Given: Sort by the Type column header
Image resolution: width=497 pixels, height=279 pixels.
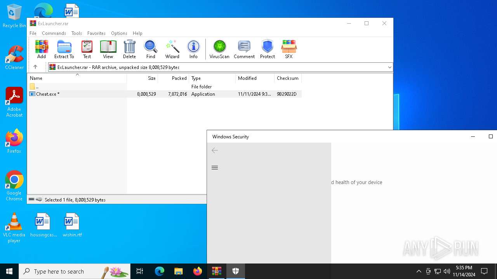Looking at the screenshot, I should pyautogui.click(x=212, y=78).
